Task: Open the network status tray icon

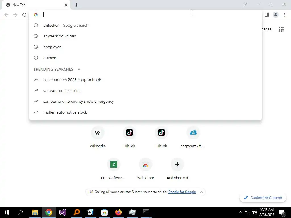Action: (x=248, y=212)
